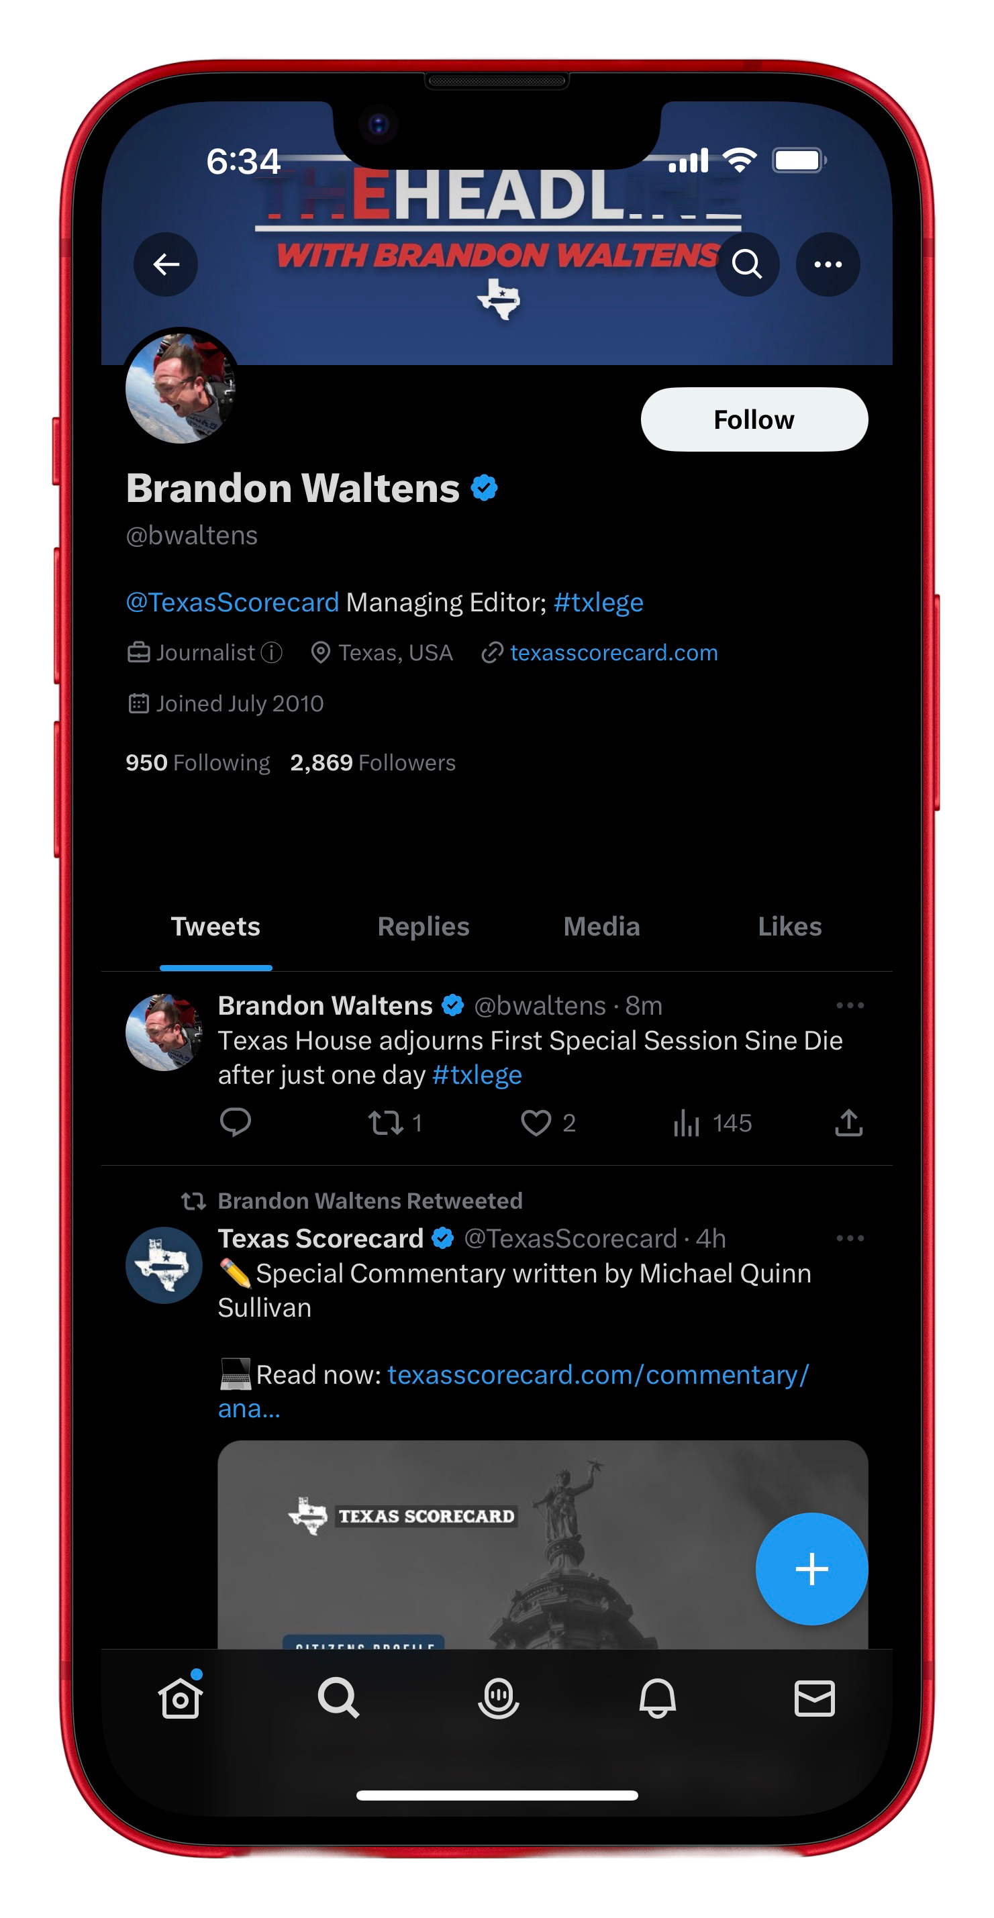The height and width of the screenshot is (1918, 994).
Task: Show info about the Journalist label
Action: (x=272, y=653)
